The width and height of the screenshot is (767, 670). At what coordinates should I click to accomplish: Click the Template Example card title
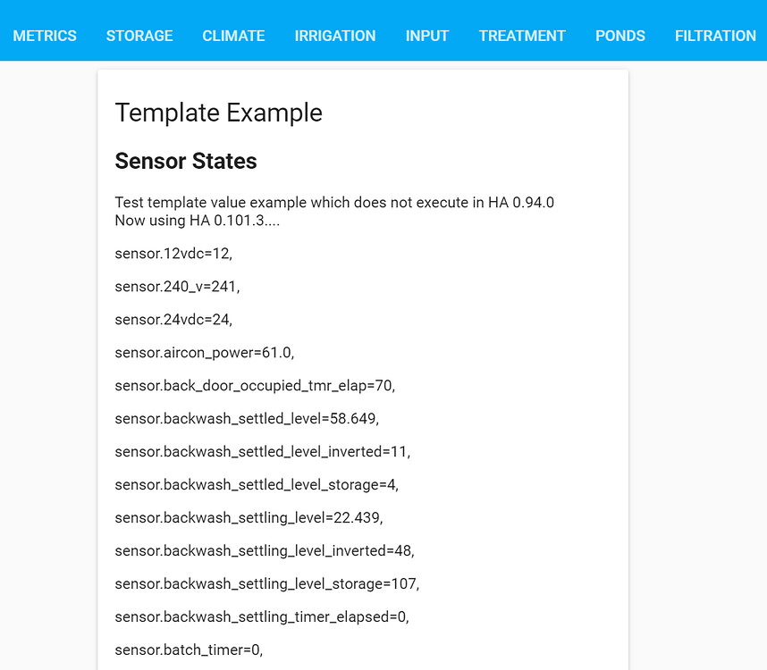pos(219,113)
